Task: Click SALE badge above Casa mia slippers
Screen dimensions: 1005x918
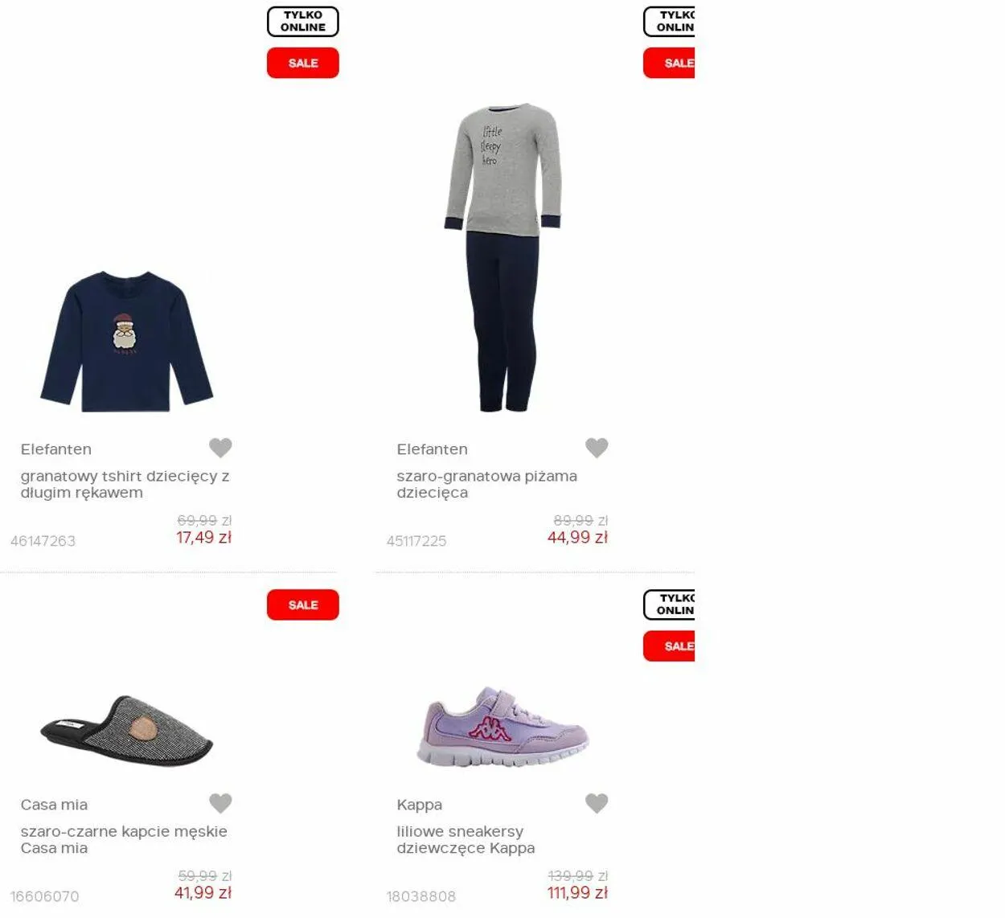Action: click(303, 604)
